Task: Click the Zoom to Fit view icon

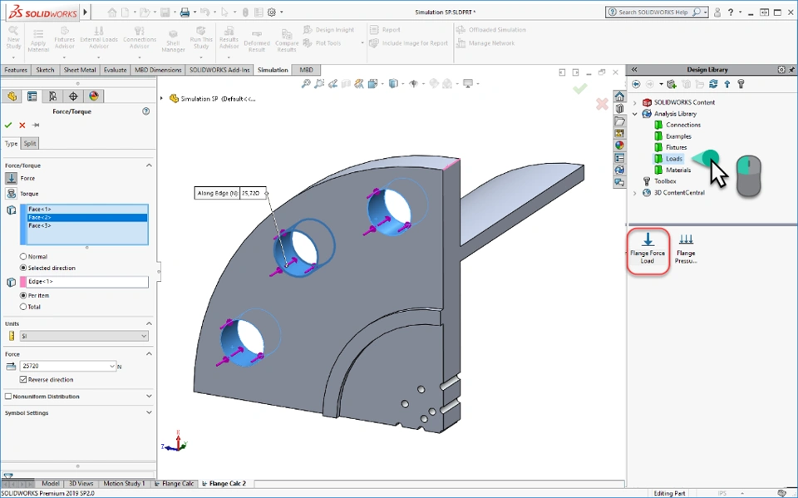Action: (x=306, y=83)
